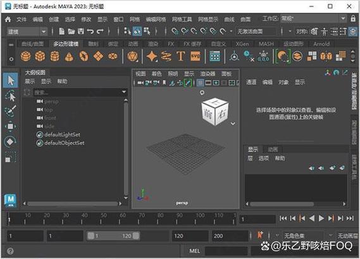This screenshot has height=259, width=360.
Task: Click the Play Backwards button
Action: pos(312,218)
